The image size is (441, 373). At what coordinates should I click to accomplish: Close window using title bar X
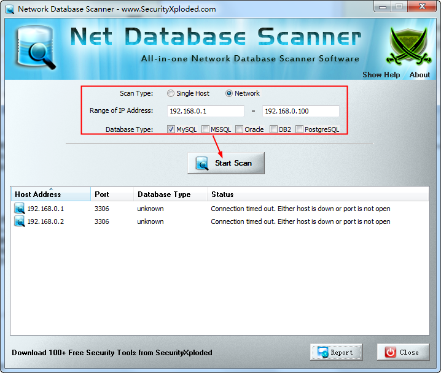[x=422, y=7]
